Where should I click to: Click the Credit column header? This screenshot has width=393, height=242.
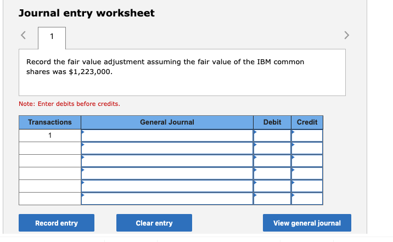coord(307,122)
